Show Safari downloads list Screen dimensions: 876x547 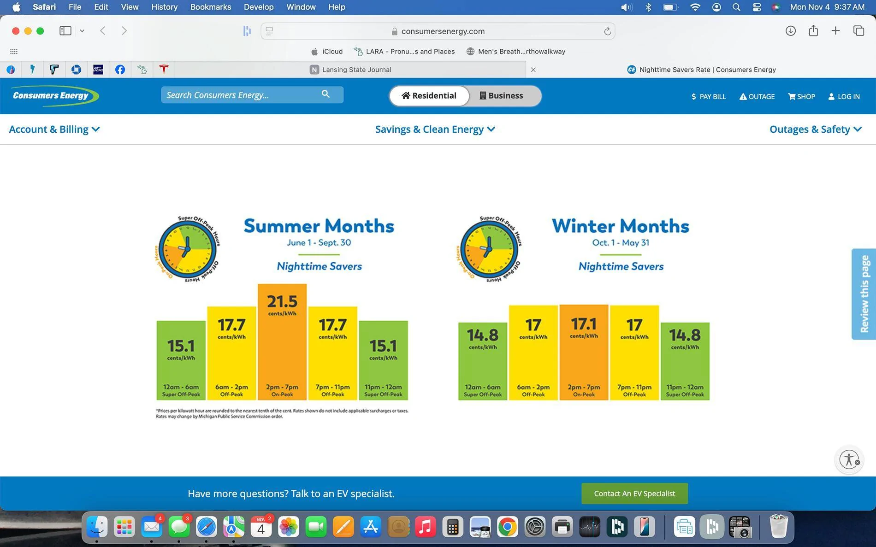point(791,31)
